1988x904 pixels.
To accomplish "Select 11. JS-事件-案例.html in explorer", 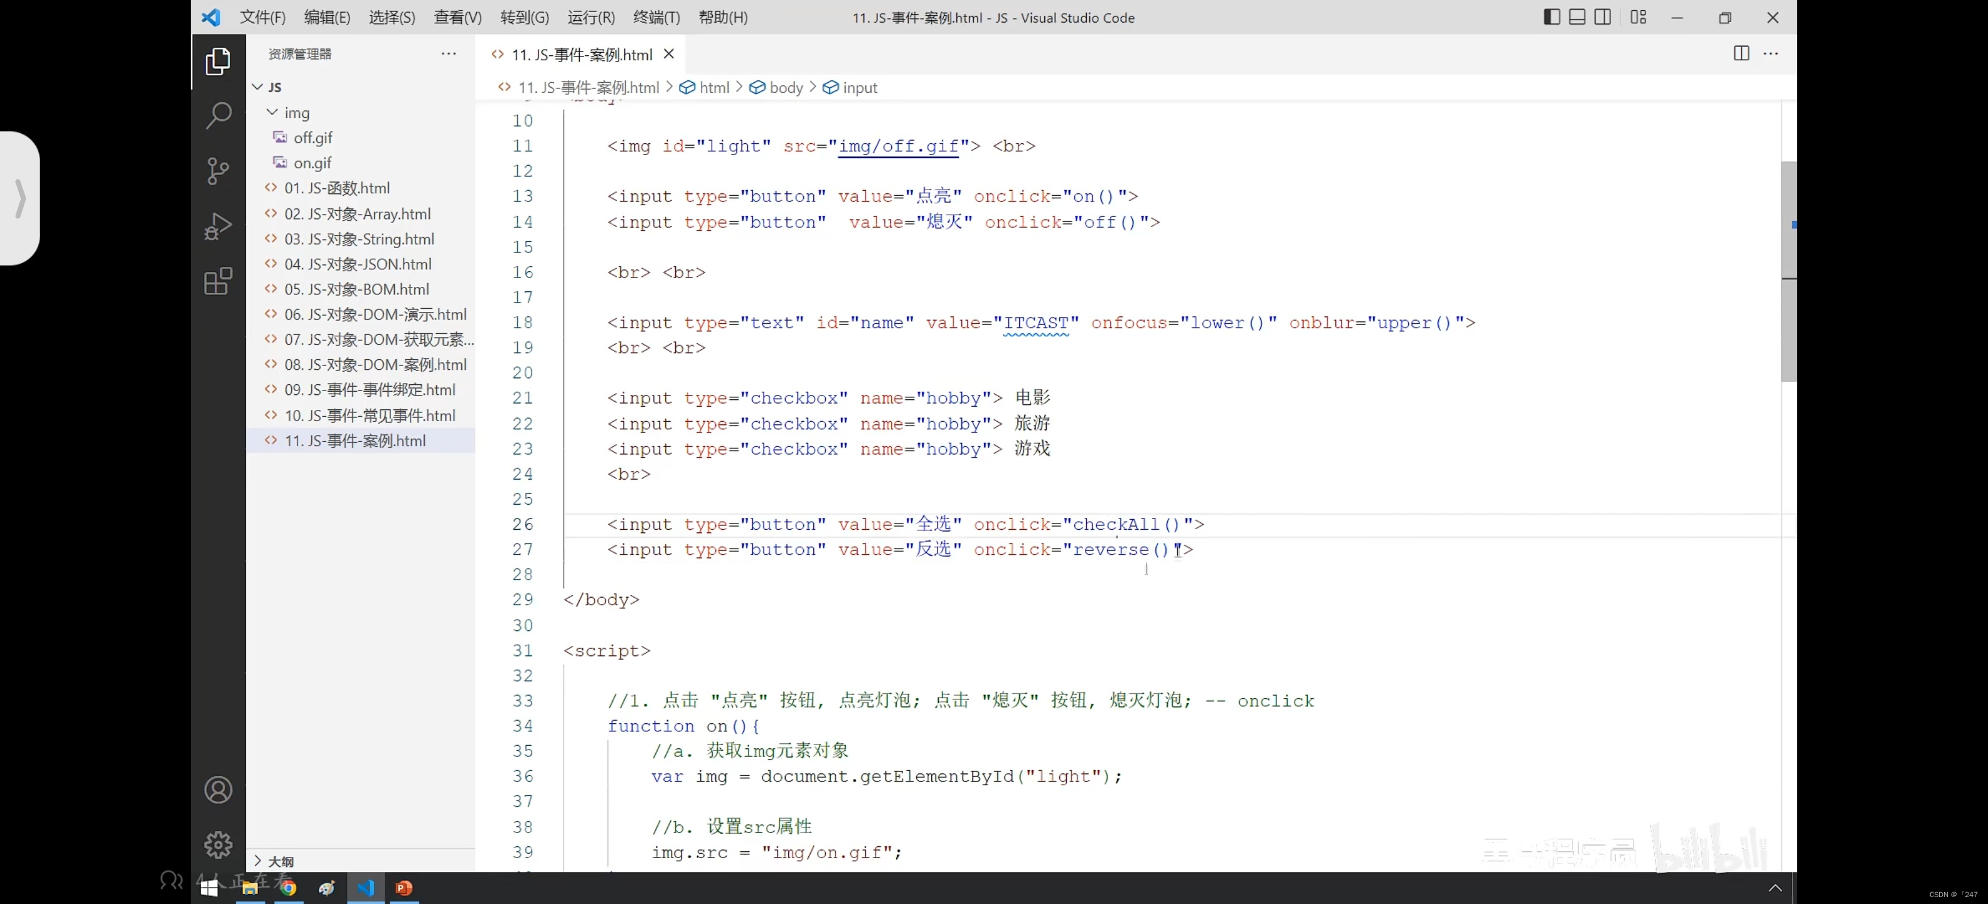I will 361,441.
